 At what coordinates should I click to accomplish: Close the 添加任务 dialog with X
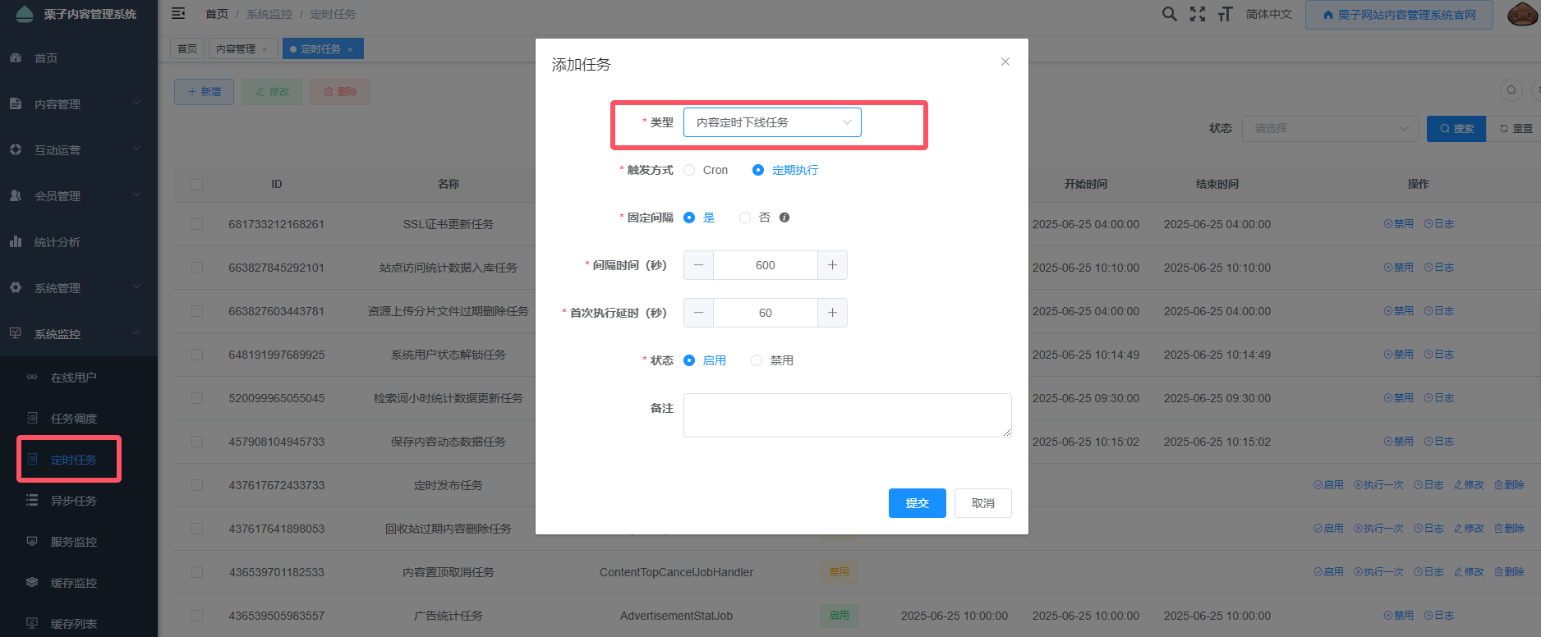[1005, 62]
